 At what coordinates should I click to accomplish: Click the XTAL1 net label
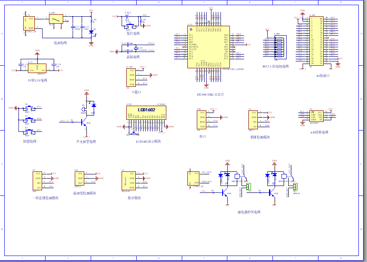(151, 50)
